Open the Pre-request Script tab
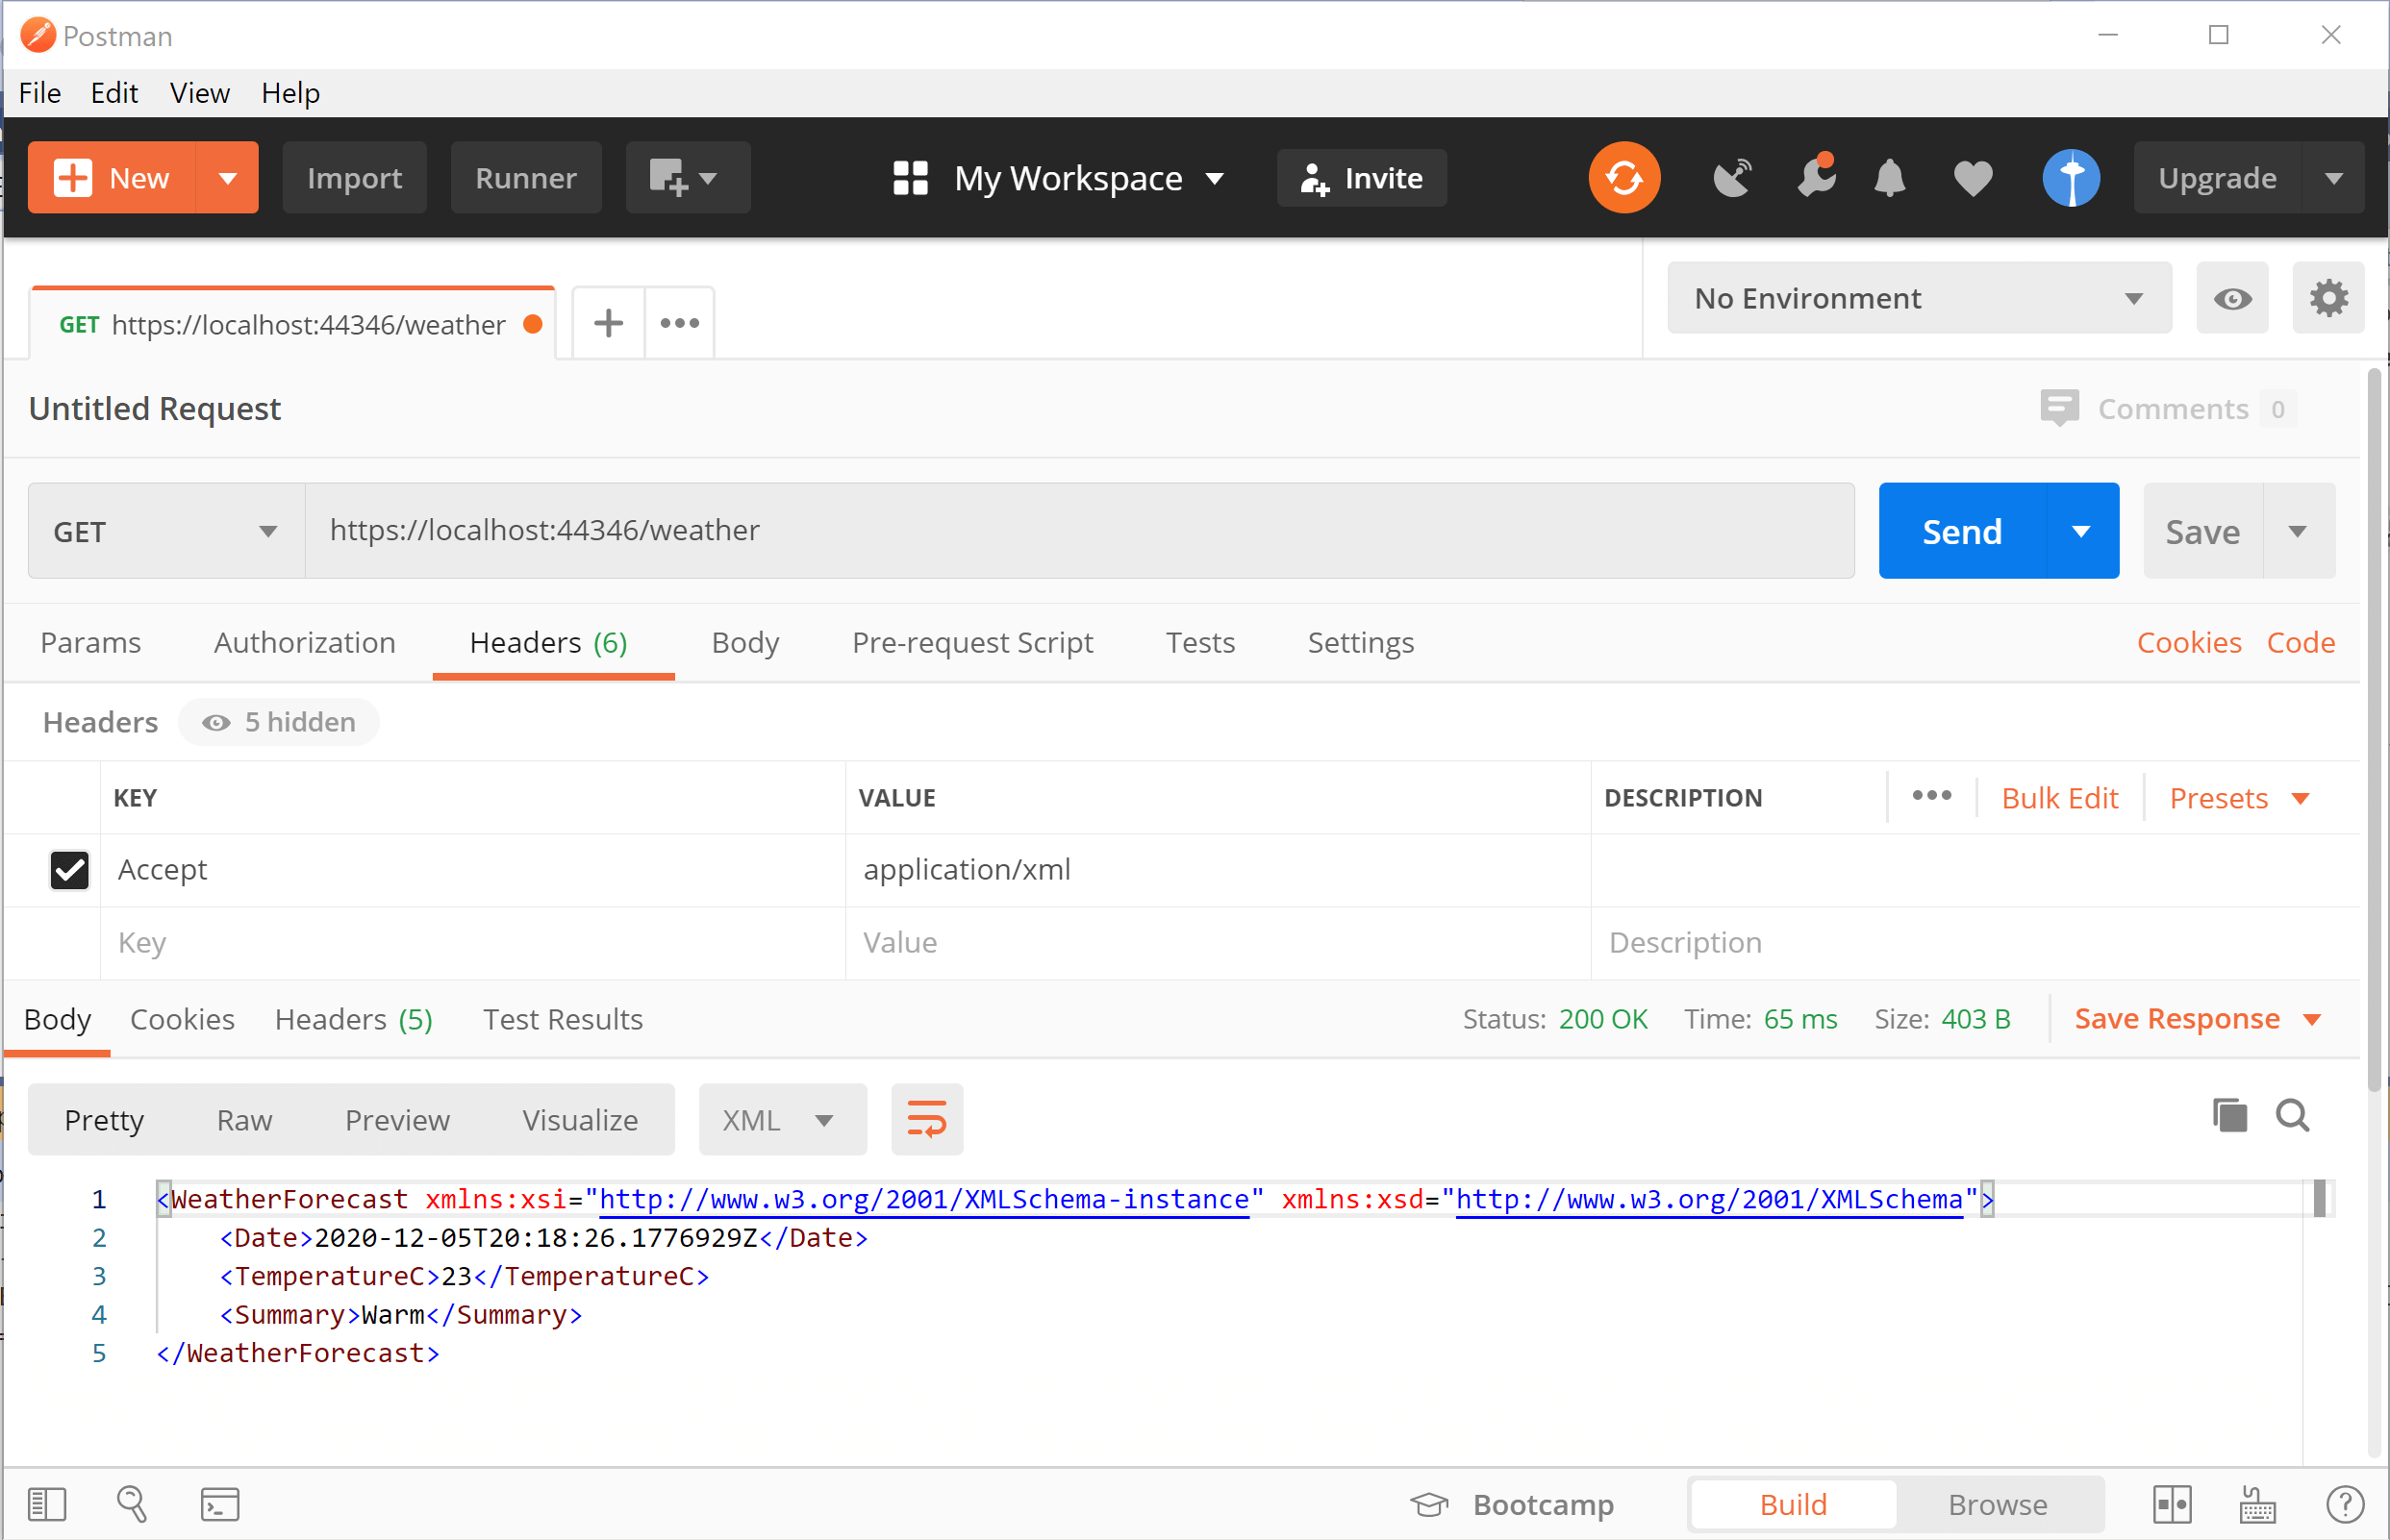This screenshot has width=2390, height=1540. (971, 642)
